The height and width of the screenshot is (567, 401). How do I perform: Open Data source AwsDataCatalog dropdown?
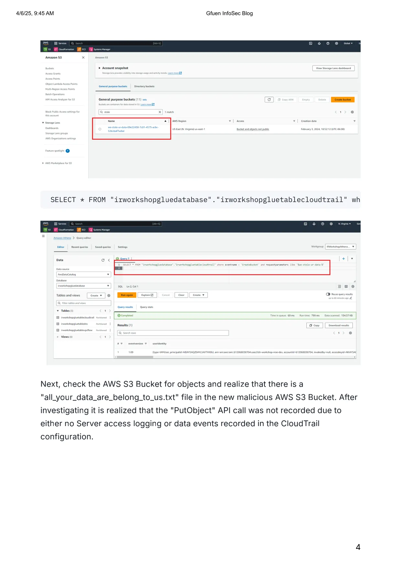click(x=84, y=274)
